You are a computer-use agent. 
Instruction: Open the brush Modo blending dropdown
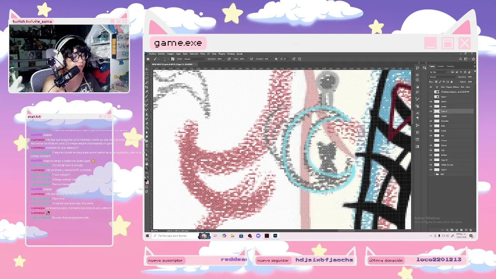pos(195,59)
